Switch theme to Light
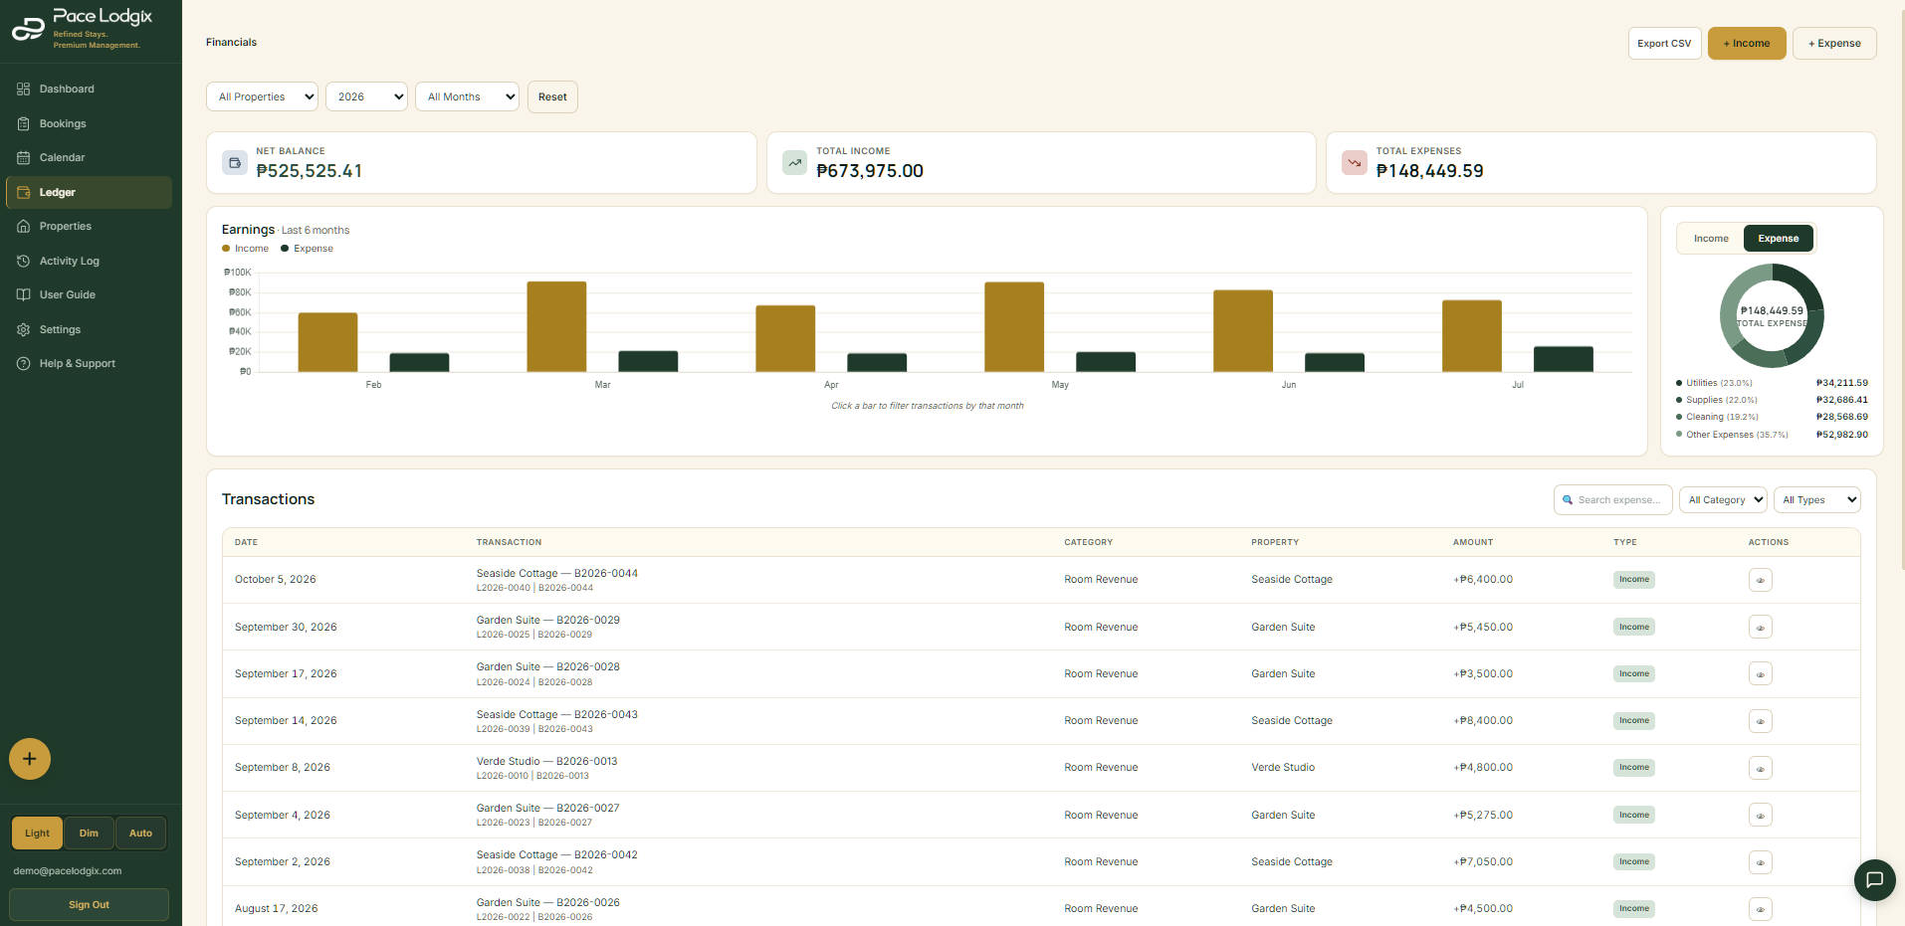 coord(38,833)
